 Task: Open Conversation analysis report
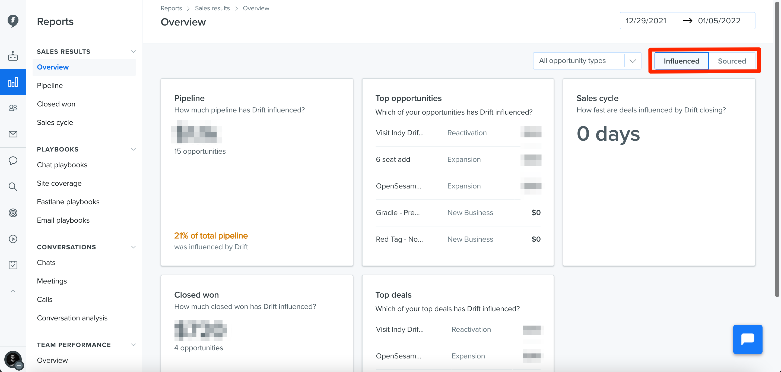pos(72,318)
